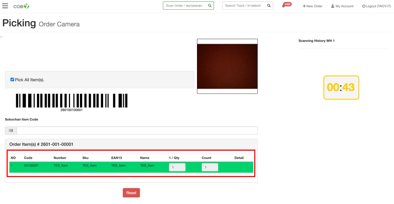Open My Account menu
The width and height of the screenshot is (394, 204).
click(x=342, y=6)
